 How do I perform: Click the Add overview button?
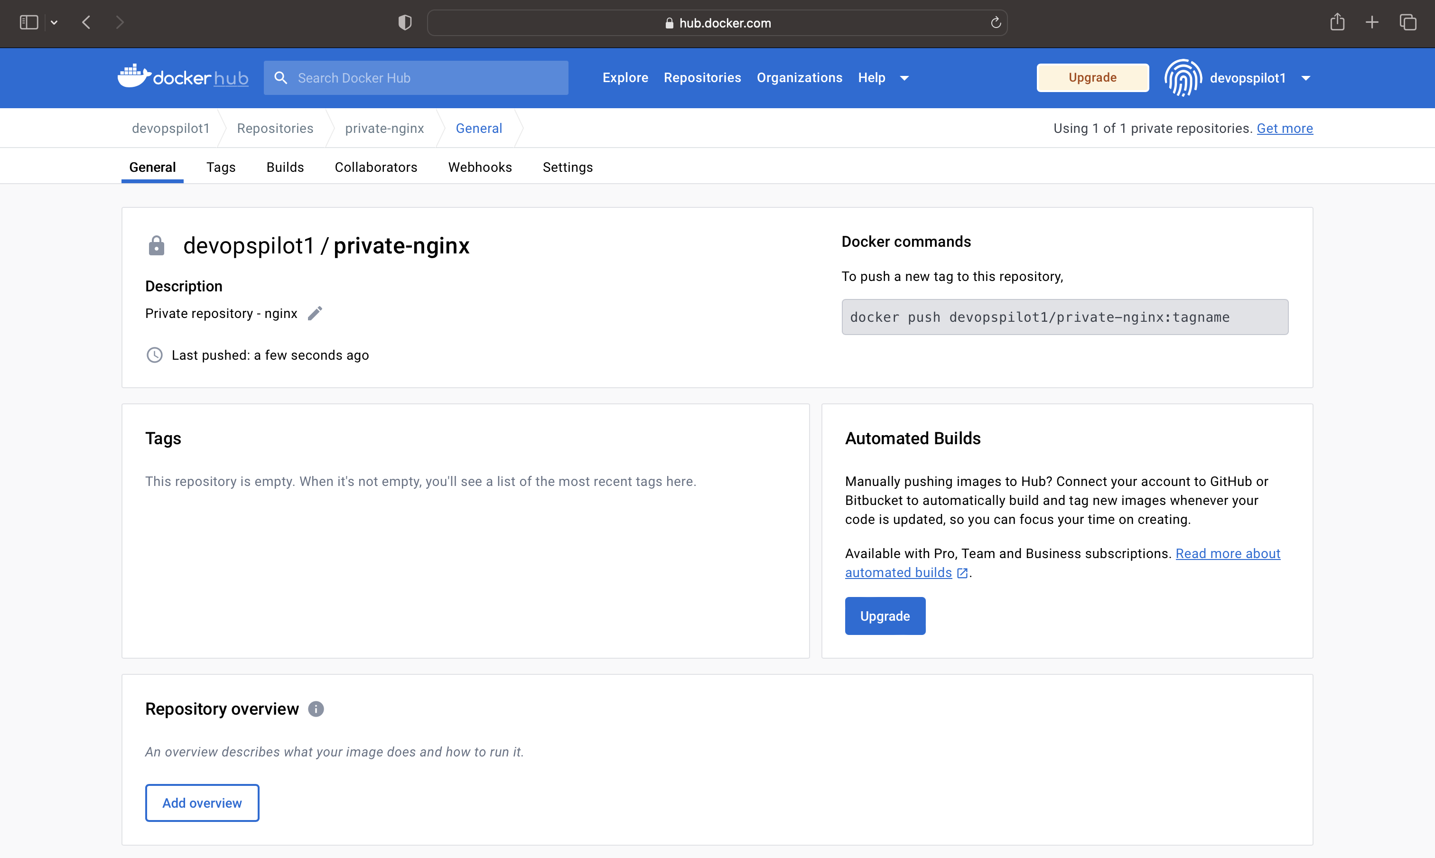pos(202,802)
